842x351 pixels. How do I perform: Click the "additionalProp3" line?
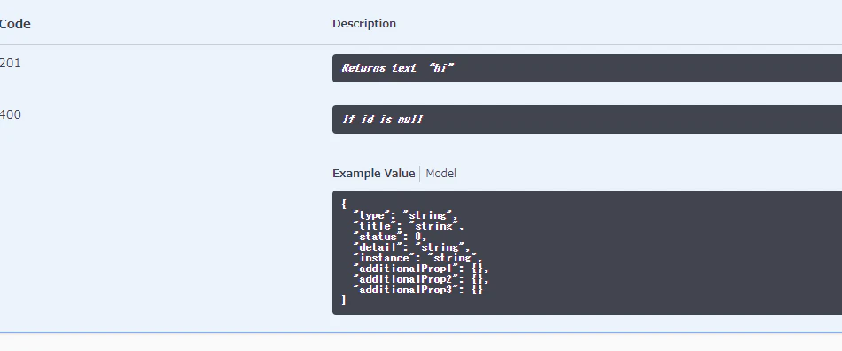pos(418,290)
